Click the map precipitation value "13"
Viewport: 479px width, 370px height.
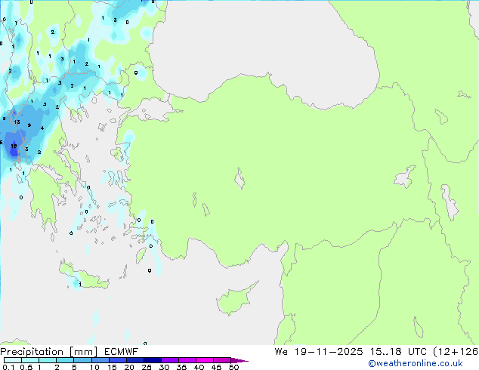17,122
